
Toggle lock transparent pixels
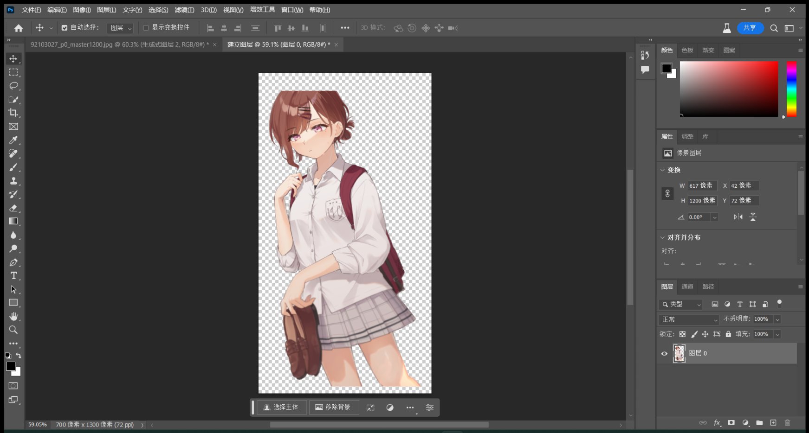click(682, 334)
